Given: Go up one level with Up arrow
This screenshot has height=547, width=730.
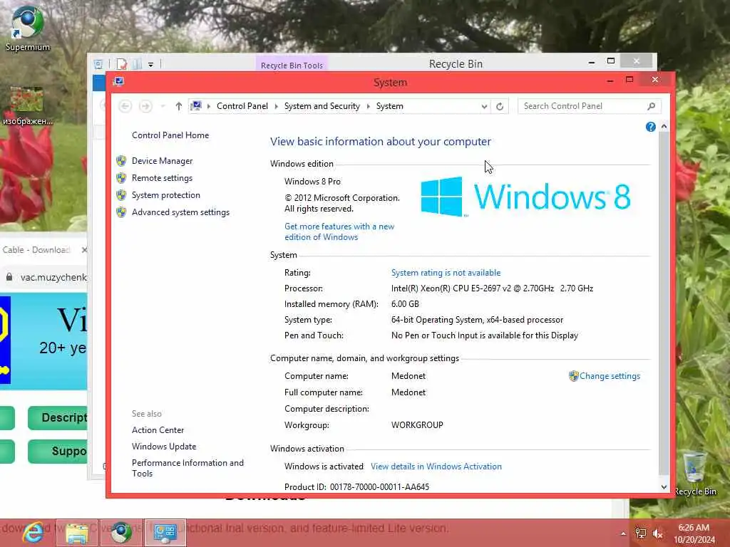Looking at the screenshot, I should coord(178,107).
